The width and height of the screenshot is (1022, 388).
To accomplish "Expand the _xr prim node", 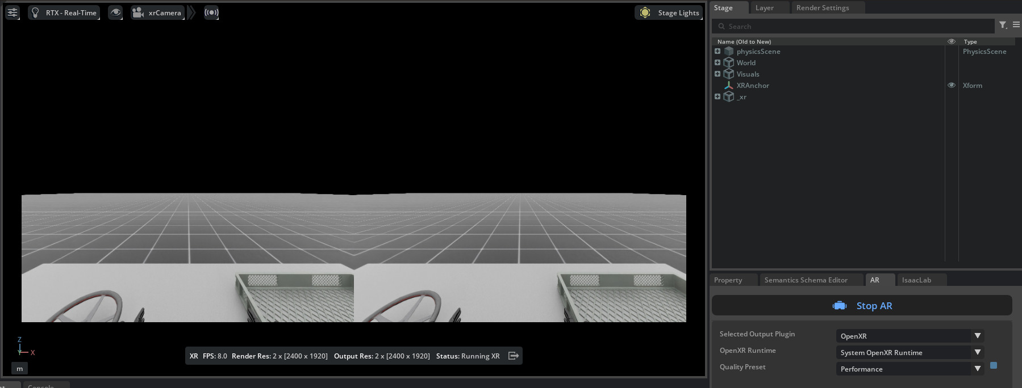I will pyautogui.click(x=718, y=96).
